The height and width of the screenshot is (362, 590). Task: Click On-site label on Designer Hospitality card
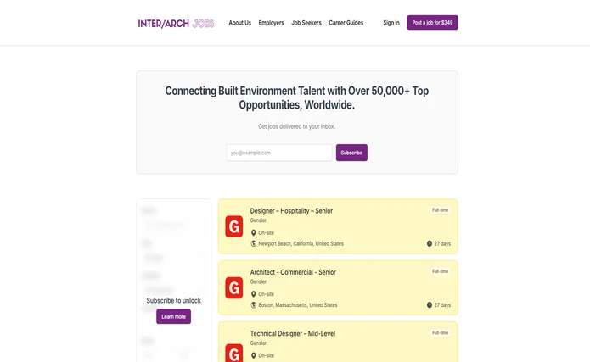point(266,232)
